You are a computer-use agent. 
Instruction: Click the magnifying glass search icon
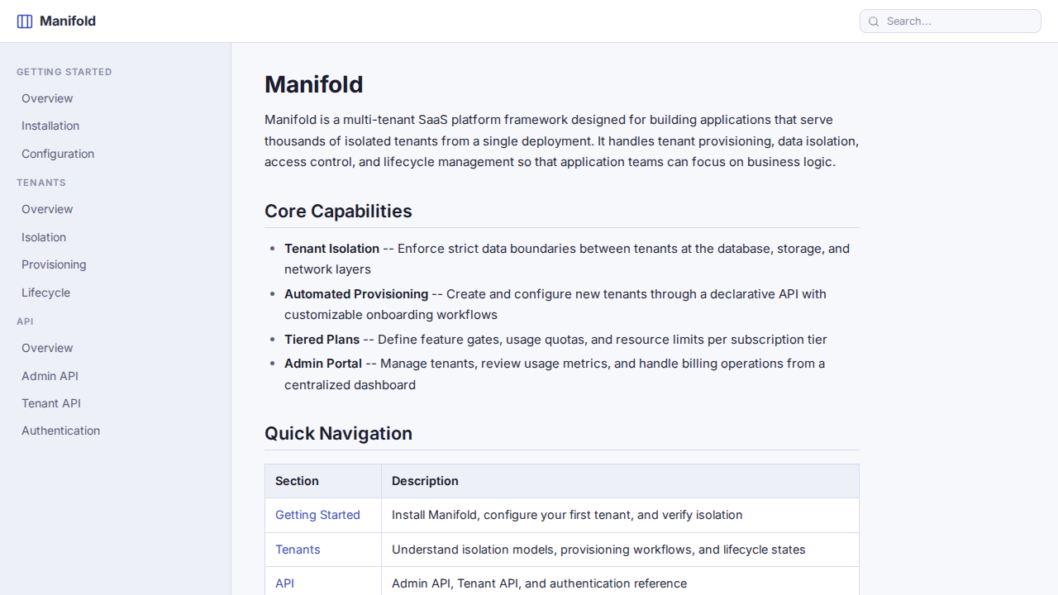874,21
